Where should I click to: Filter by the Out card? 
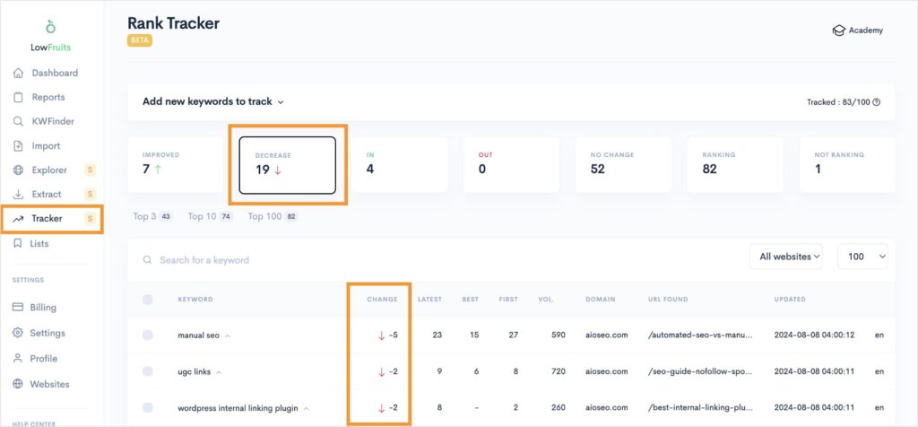pyautogui.click(x=511, y=164)
